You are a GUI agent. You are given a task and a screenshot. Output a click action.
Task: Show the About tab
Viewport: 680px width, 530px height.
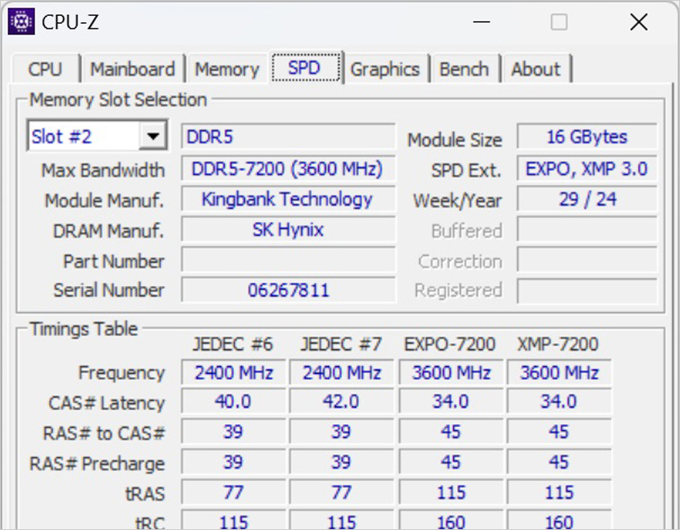[x=535, y=70]
